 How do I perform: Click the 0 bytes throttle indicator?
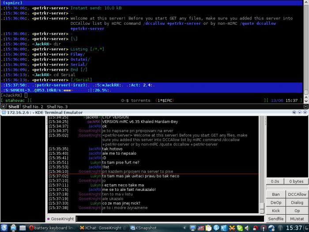296,181
